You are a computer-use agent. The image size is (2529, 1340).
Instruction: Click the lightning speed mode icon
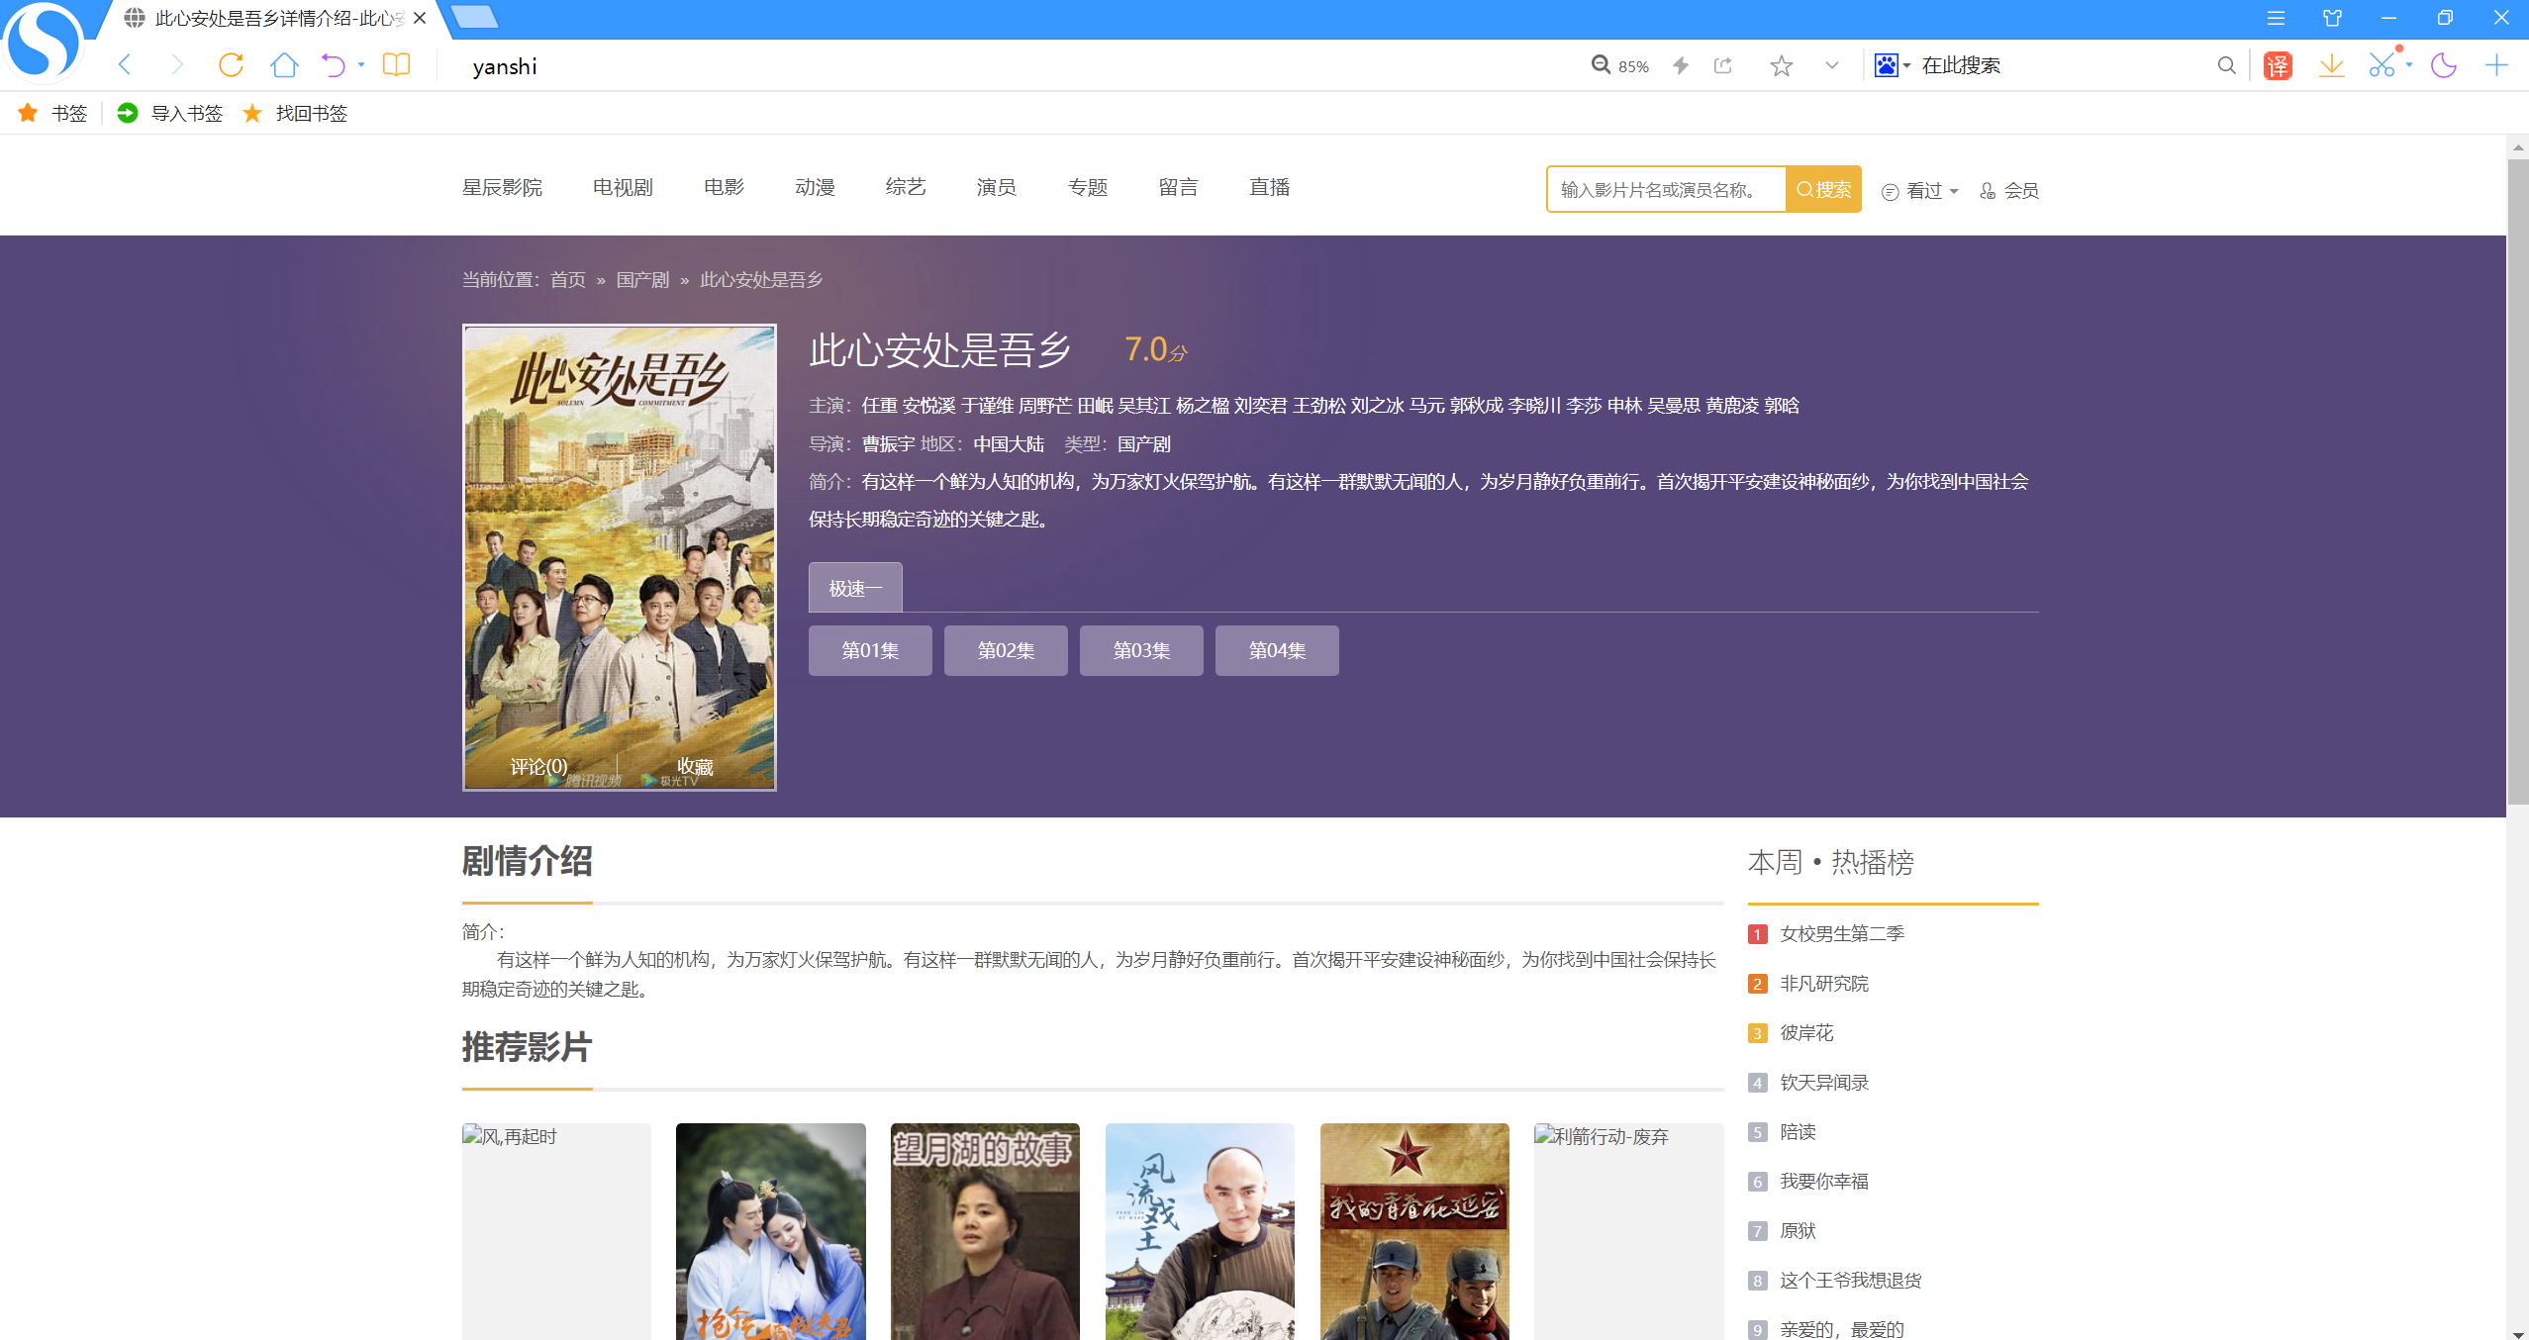click(x=1681, y=65)
